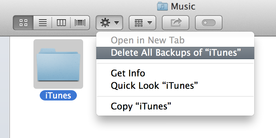Click the Music window title text
Viewport: 276px width, 138px height.
(x=183, y=7)
